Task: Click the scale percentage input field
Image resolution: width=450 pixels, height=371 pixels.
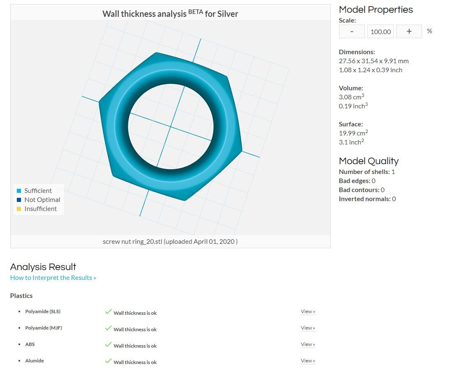Action: 381,32
